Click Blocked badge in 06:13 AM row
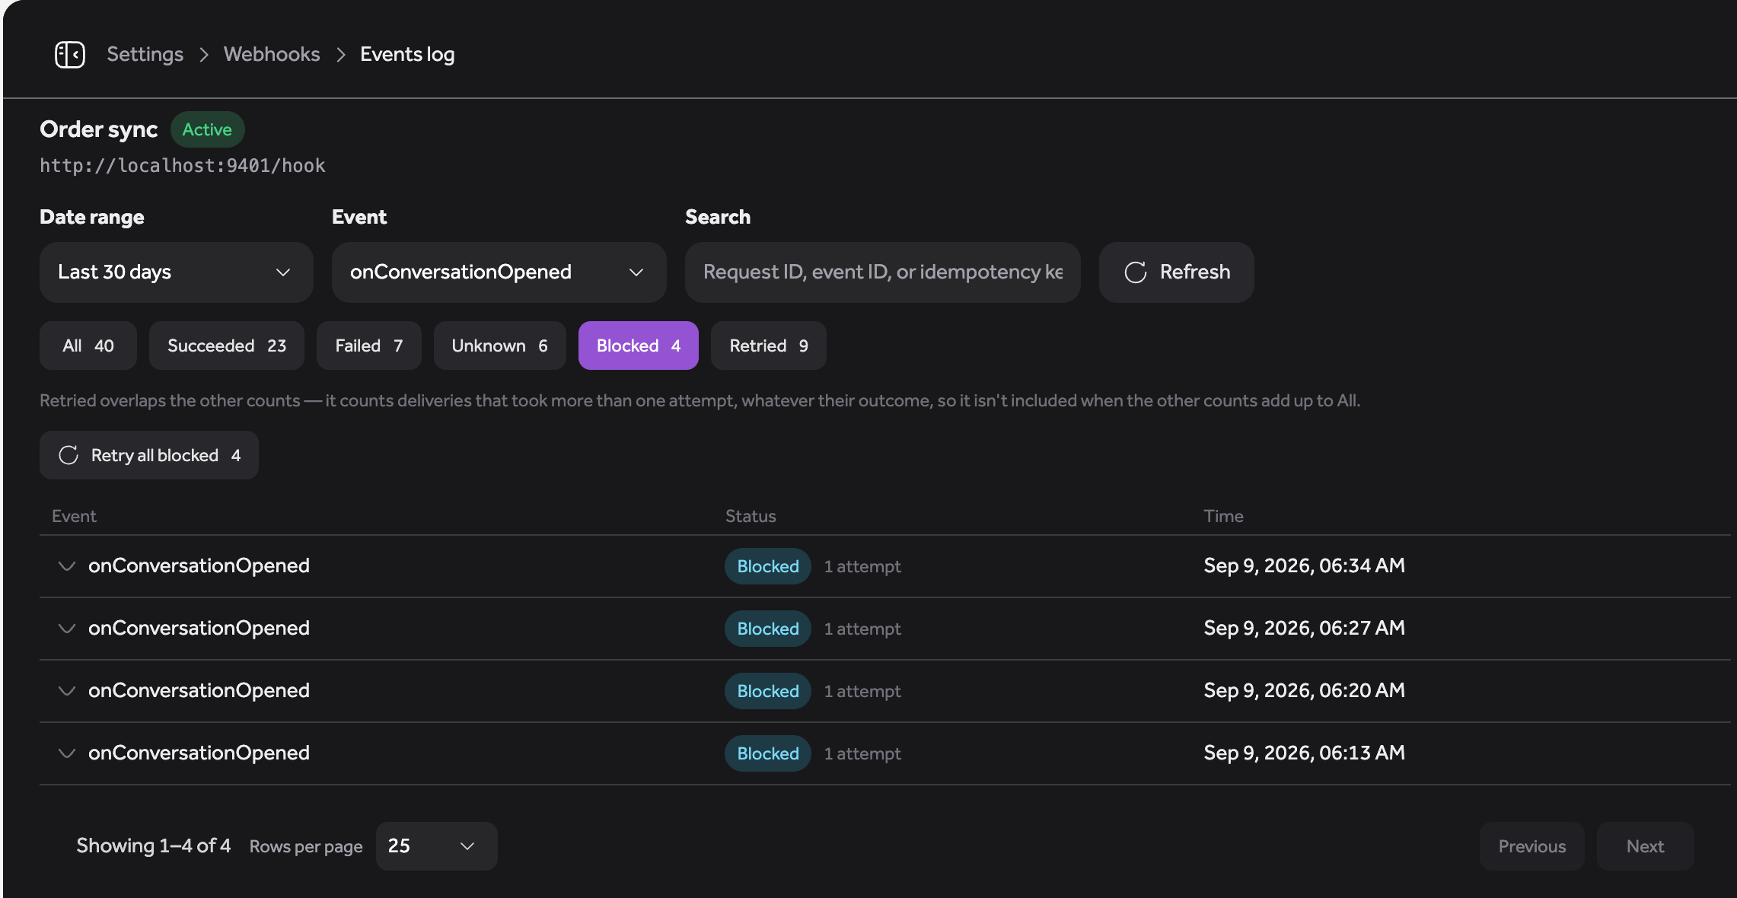Image resolution: width=1737 pixels, height=898 pixels. pos(768,753)
